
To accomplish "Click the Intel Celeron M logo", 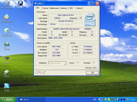I will point(90,19).
